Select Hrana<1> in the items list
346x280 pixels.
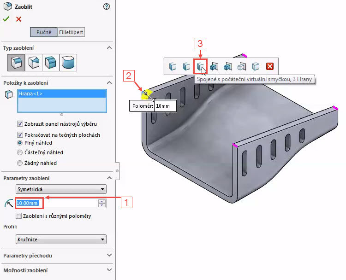62,94
